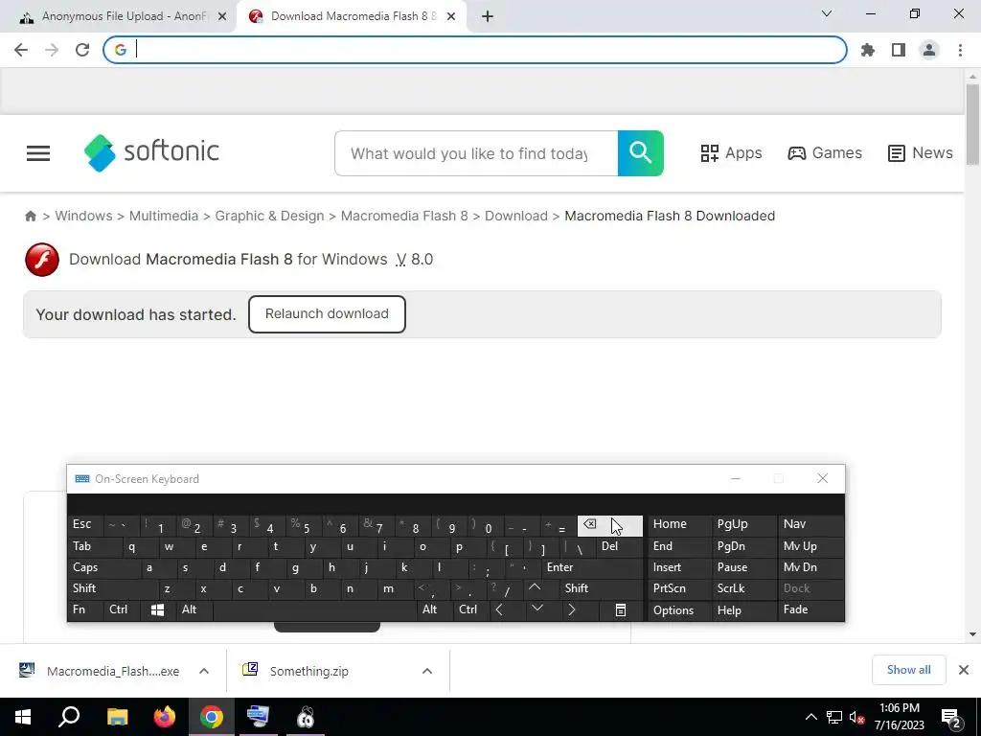
Task: Toggle left Ctrl key
Action: pyautogui.click(x=122, y=610)
